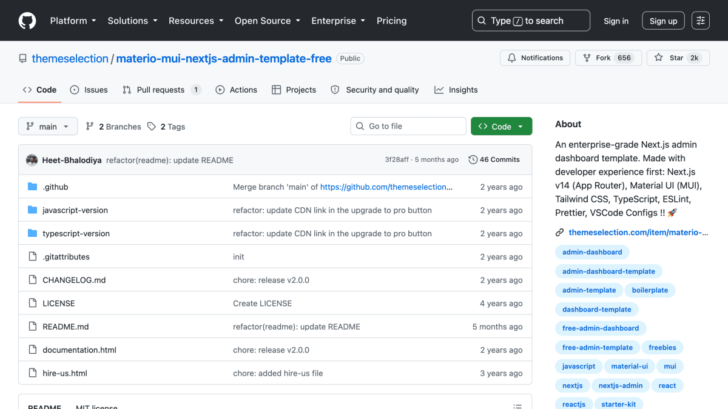
Task: Fork the repository button
Action: 608,58
